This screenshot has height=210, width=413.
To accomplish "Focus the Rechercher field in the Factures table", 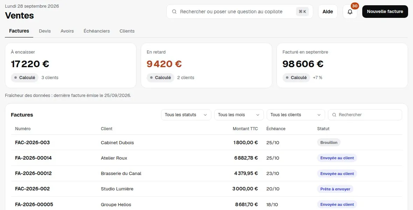I will (365, 115).
